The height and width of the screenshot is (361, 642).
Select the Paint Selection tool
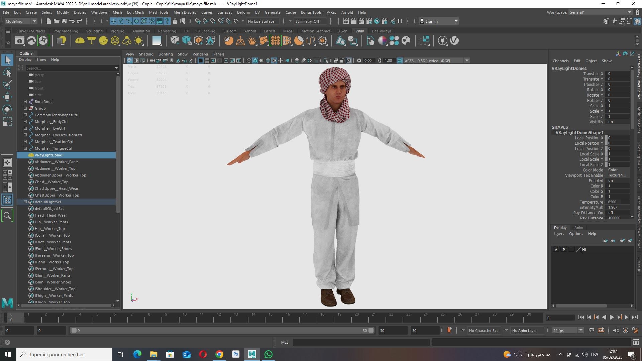(x=7, y=84)
